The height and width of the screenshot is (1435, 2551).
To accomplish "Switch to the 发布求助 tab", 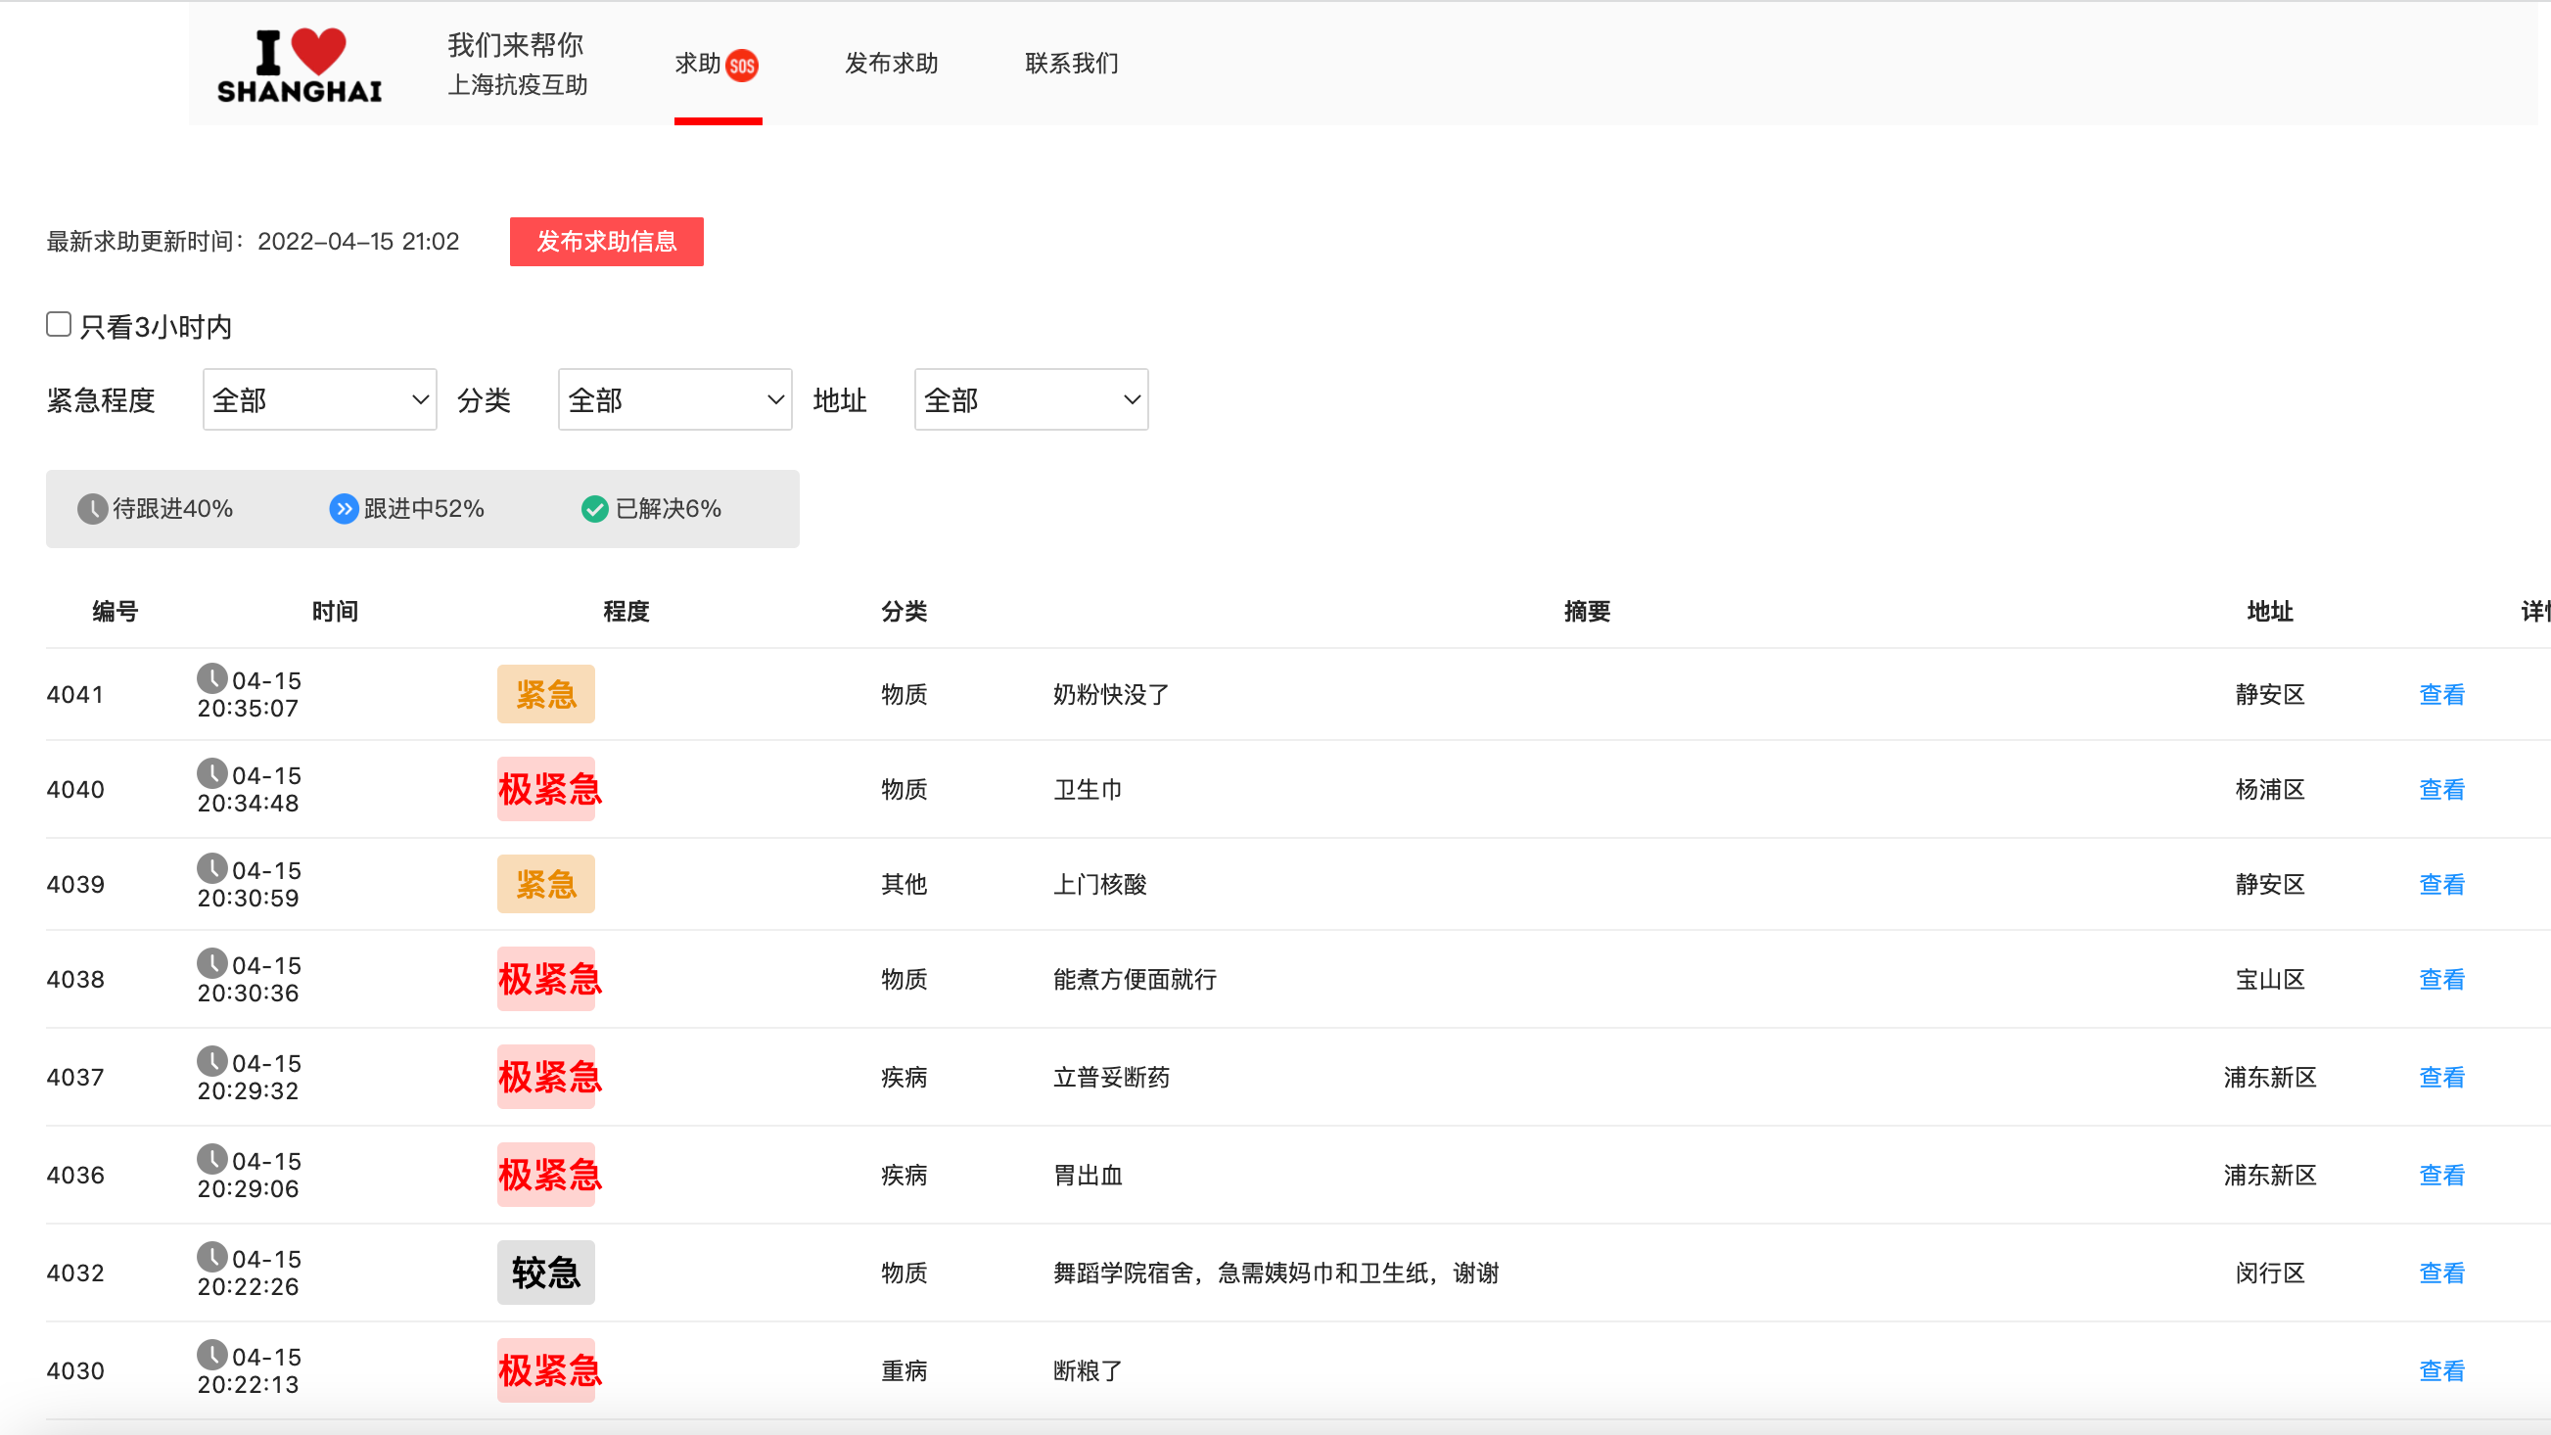I will [891, 64].
